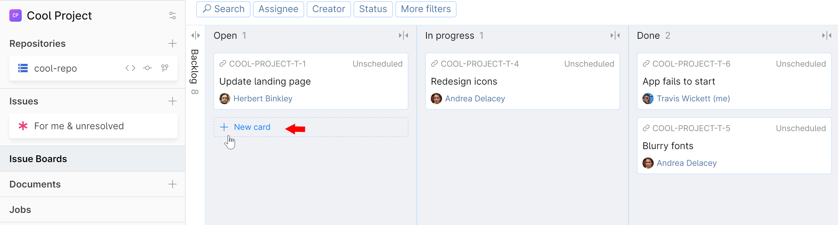Collapse the Done column
The height and width of the screenshot is (225, 838).
click(827, 35)
